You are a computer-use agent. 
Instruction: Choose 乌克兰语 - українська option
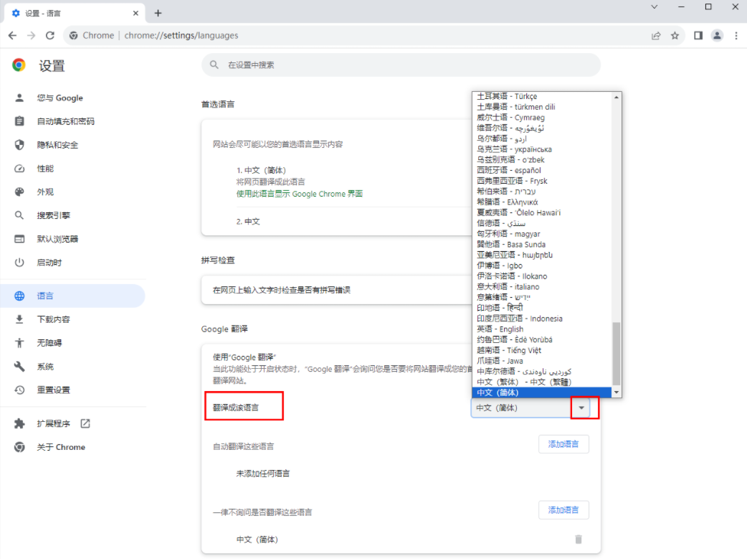[x=542, y=149]
